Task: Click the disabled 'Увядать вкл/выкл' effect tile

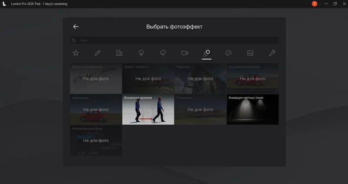Action: (148, 79)
